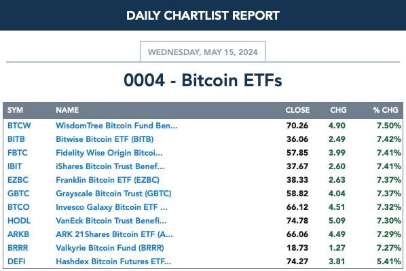Select the SYM column header
Screen dimensions: 406x271
(x=15, y=110)
